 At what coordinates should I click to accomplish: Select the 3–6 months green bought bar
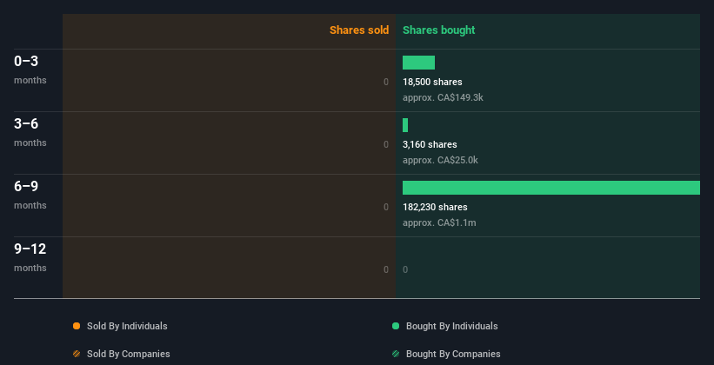coord(405,125)
